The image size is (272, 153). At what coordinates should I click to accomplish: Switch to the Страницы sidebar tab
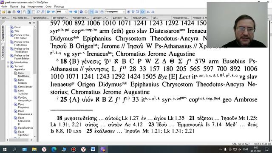(x=3, y=52)
